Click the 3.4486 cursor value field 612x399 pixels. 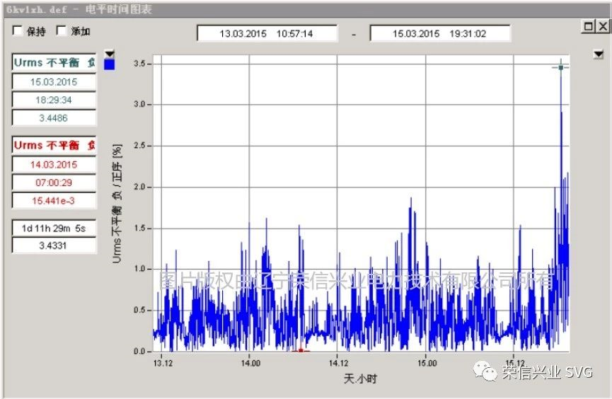54,118
